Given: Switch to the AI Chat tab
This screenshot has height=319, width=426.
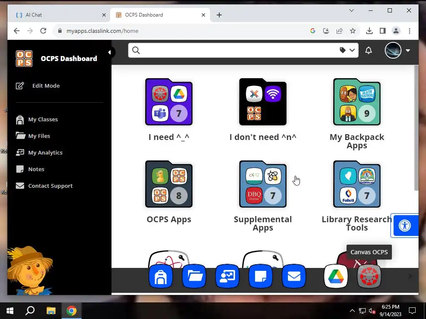Looking at the screenshot, I should pyautogui.click(x=59, y=15).
